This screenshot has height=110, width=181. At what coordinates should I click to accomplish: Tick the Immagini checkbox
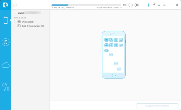click(15, 22)
